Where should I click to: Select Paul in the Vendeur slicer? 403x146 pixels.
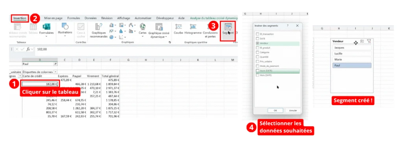tap(352, 66)
